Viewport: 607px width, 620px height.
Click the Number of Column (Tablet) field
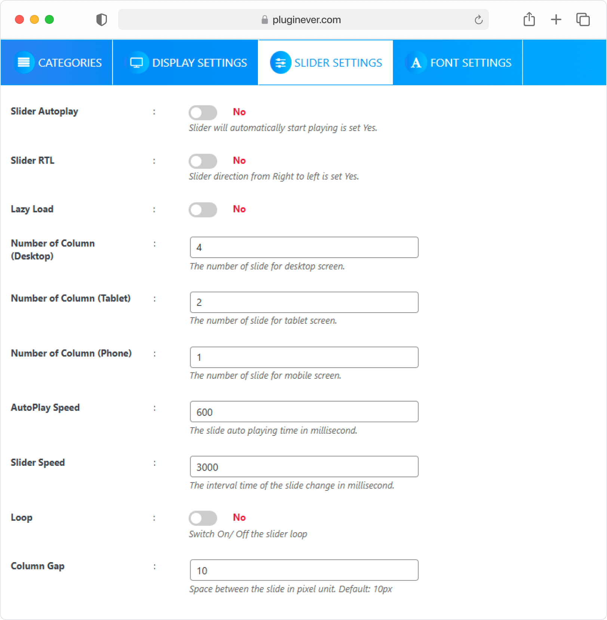point(304,302)
